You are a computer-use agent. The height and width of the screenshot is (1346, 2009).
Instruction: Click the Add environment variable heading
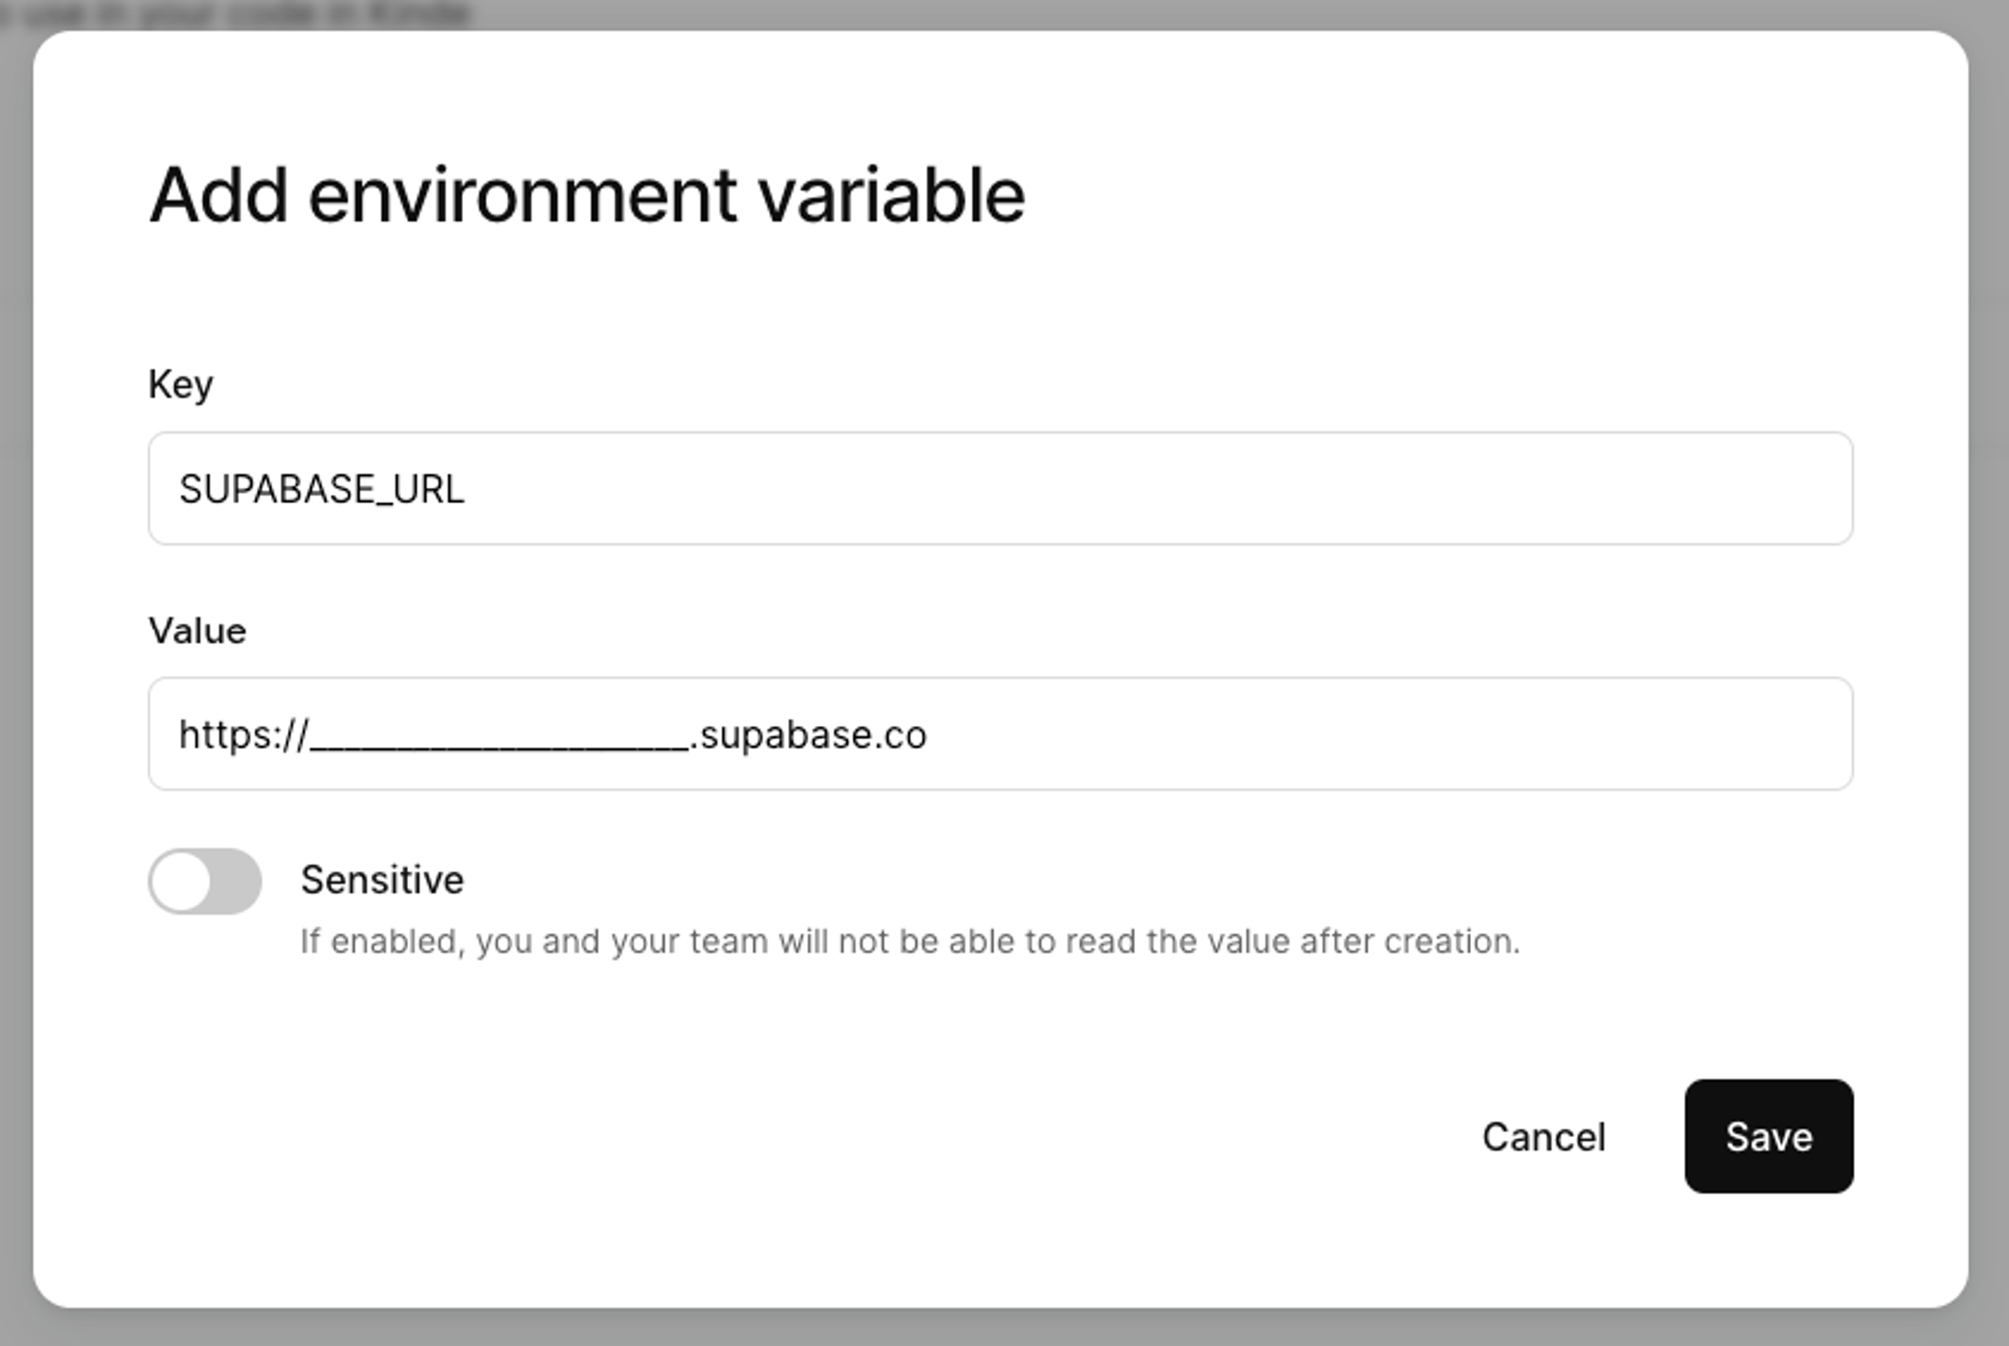586,195
